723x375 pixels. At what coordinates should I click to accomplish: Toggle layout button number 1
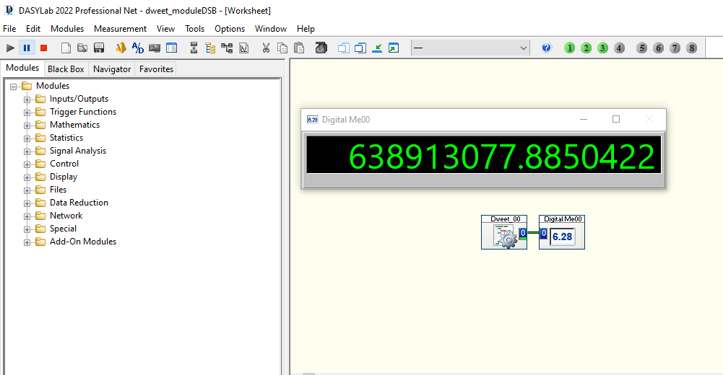tap(569, 48)
